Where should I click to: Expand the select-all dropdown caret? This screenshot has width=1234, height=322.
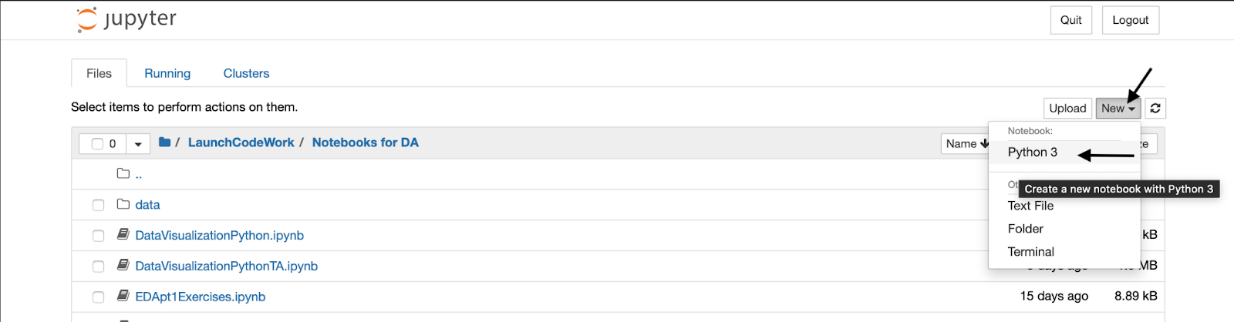[137, 144]
